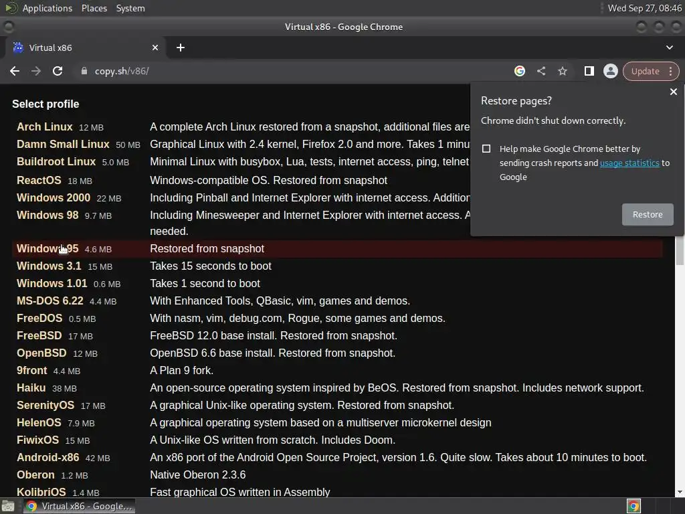This screenshot has width=685, height=514.
Task: Boot the HelenOS profile
Action: pyautogui.click(x=39, y=423)
